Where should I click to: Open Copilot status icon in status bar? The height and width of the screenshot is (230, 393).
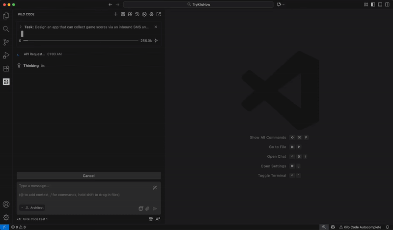[333, 227]
